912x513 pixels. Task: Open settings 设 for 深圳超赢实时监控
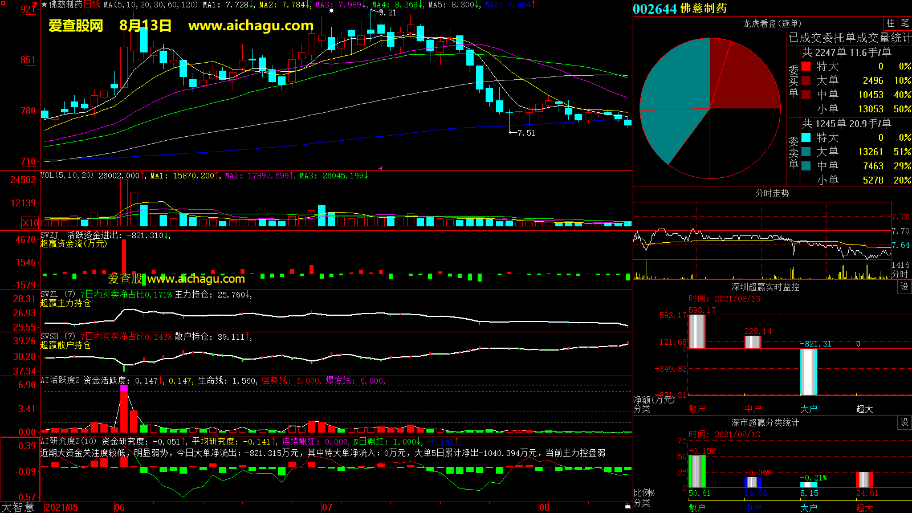905,287
